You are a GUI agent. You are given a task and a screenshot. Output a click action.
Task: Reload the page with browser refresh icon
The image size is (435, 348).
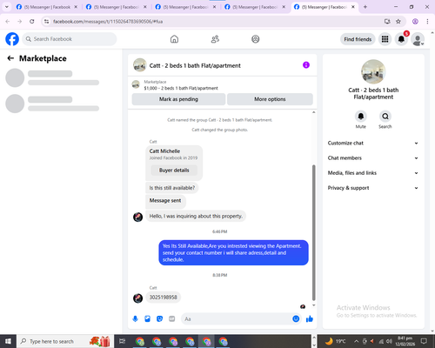(32, 21)
